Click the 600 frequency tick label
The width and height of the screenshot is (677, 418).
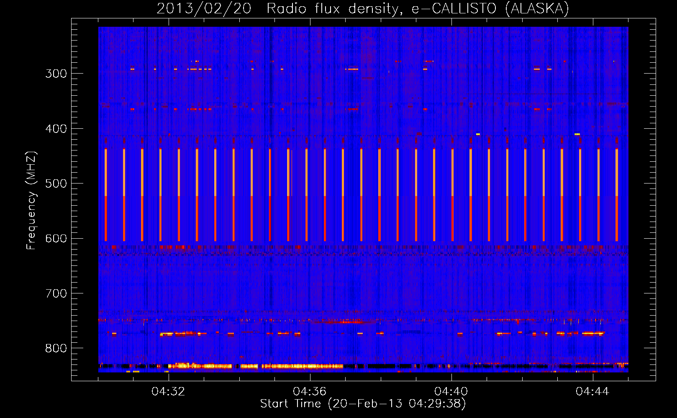56,239
